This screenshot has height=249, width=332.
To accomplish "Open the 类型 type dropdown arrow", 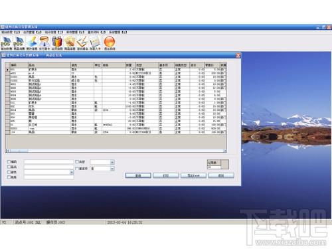I will click(112, 162).
